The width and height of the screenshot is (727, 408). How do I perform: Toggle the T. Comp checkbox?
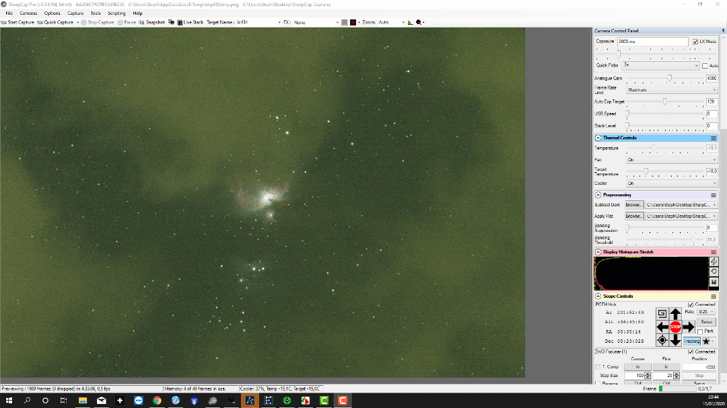598,367
